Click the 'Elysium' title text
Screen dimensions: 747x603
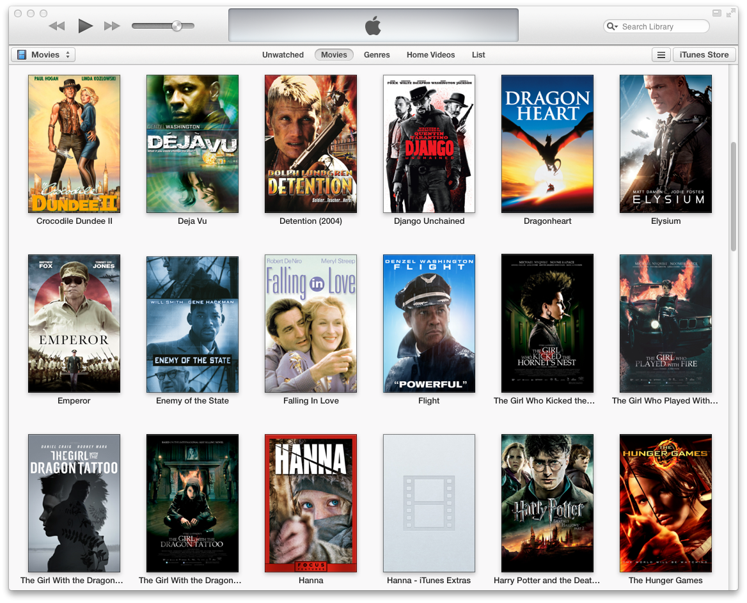[x=666, y=221]
